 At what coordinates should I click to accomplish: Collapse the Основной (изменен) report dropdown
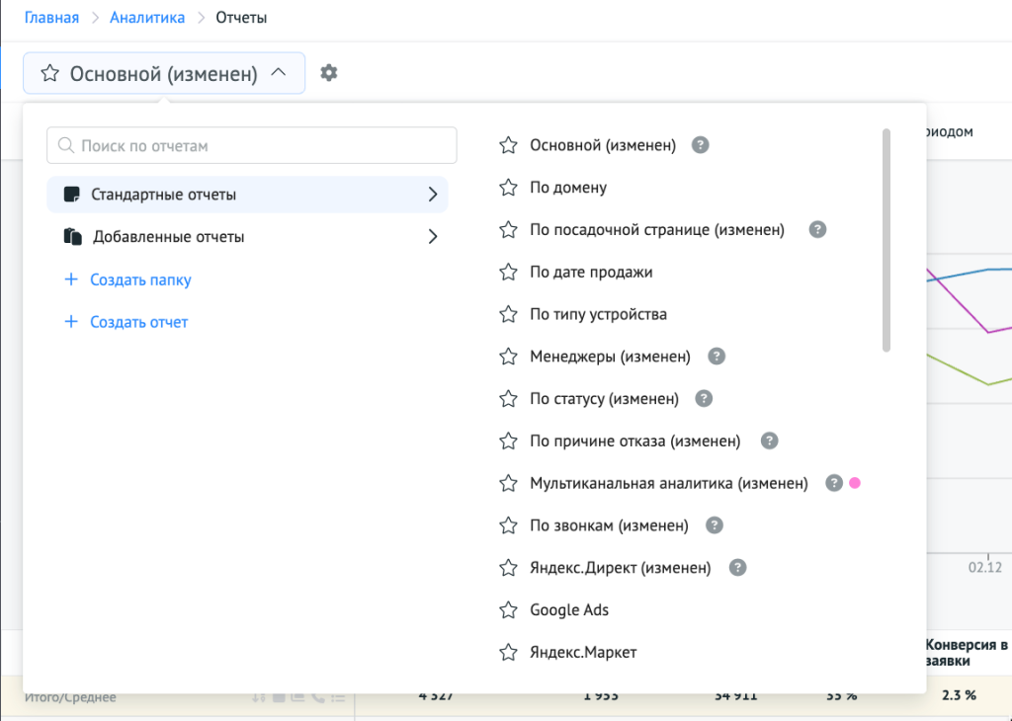pos(279,73)
